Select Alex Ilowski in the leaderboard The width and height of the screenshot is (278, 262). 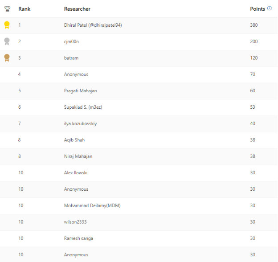76,173
